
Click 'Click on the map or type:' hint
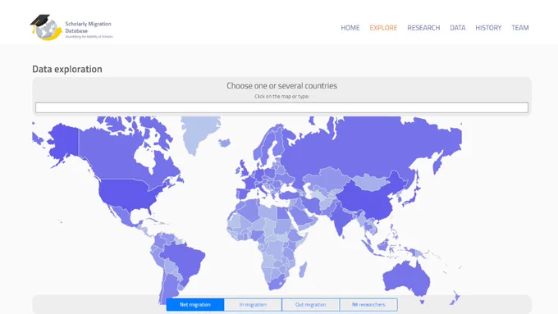(x=281, y=97)
